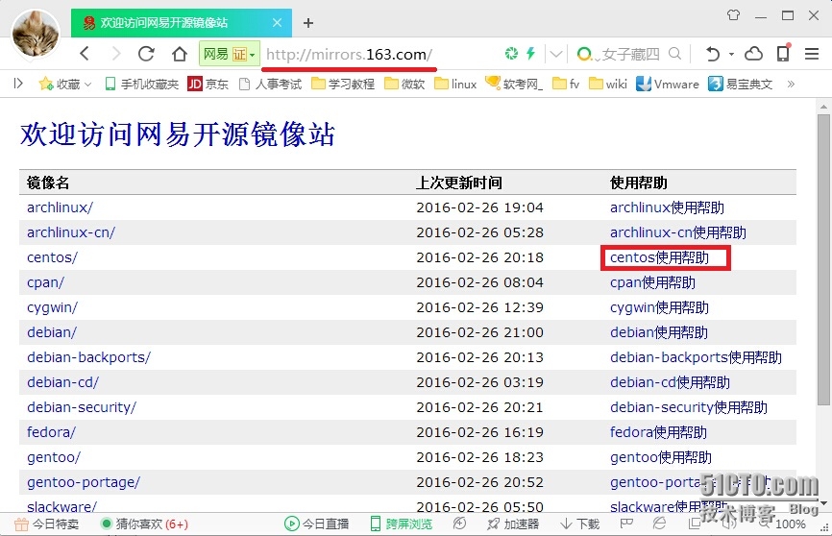Click the flag icon in status bar

tap(626, 524)
